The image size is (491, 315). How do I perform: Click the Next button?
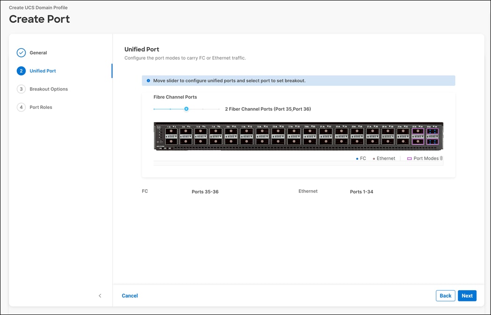pyautogui.click(x=467, y=295)
